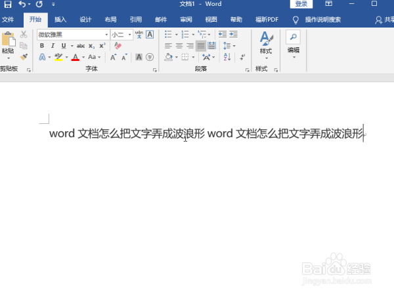This screenshot has width=394, height=295.
Task: Expand the font name dropdown arrow
Action: tap(106, 35)
